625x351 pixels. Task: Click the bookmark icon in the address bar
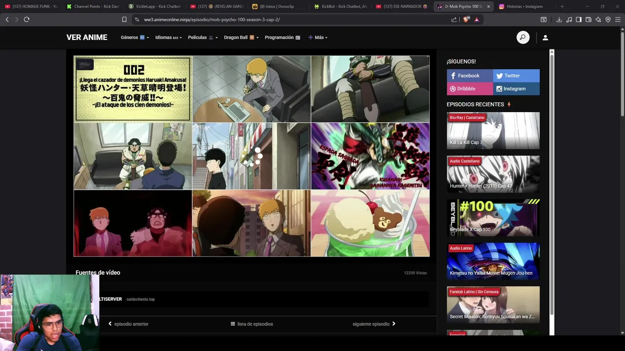(124, 19)
